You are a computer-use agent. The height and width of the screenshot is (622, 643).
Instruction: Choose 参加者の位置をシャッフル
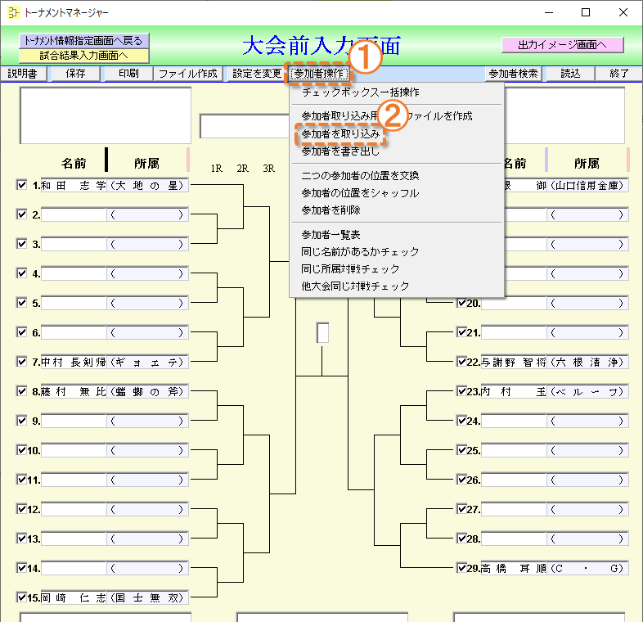(360, 193)
